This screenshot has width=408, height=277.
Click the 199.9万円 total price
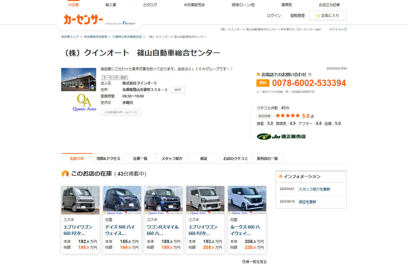[x=171, y=248]
